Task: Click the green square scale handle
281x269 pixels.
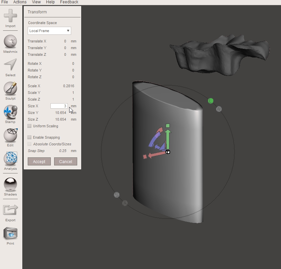Action: point(168,126)
